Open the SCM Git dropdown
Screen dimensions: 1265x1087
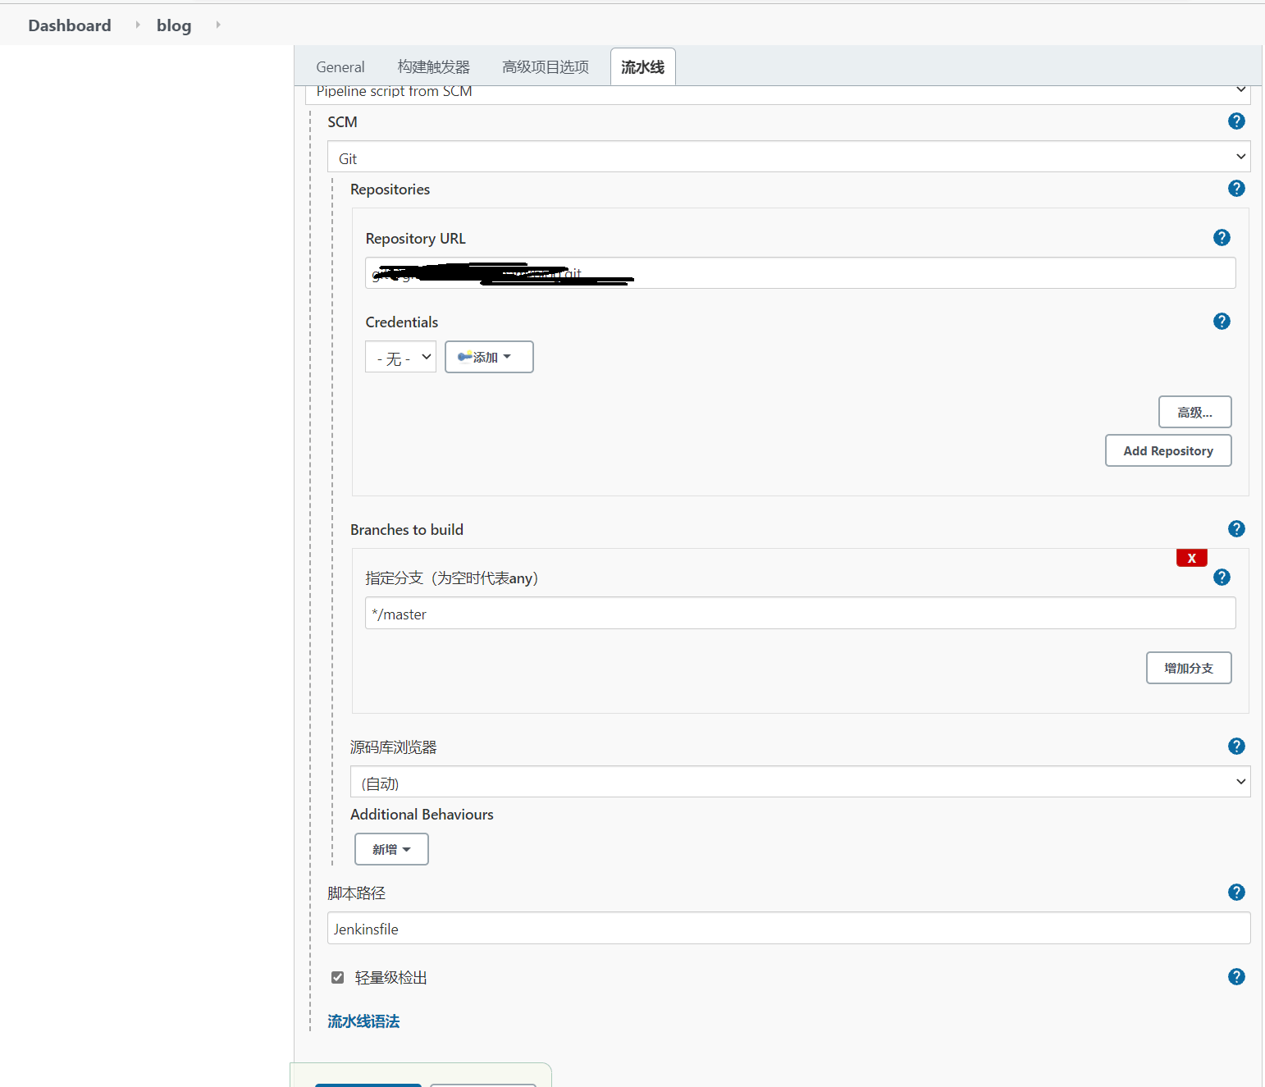coord(788,157)
